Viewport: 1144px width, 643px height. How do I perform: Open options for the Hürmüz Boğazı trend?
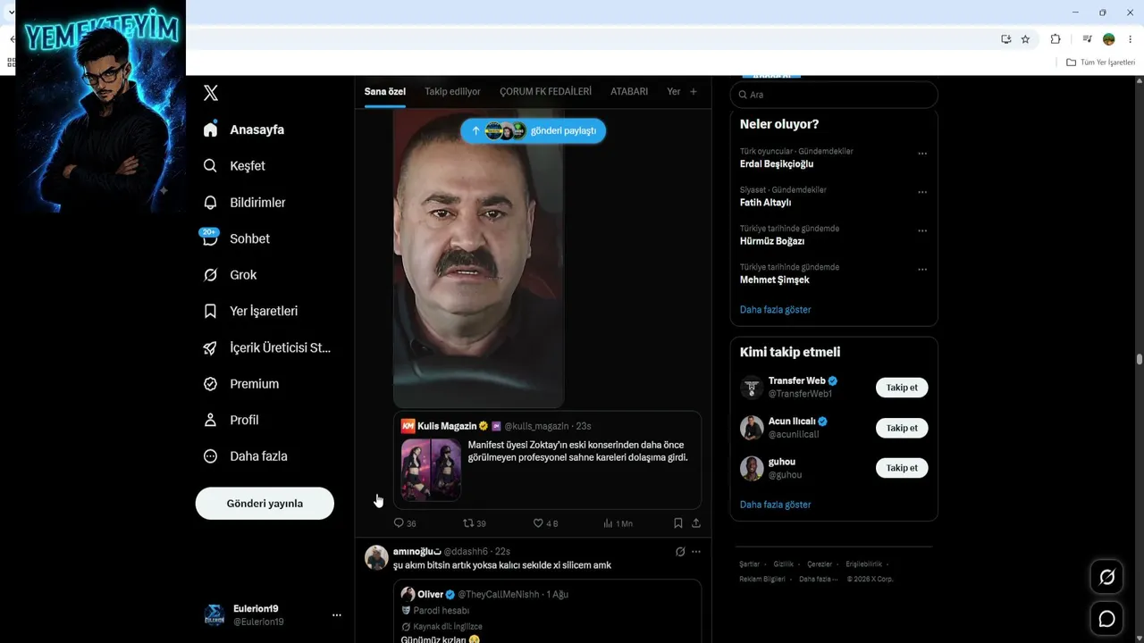tap(922, 230)
